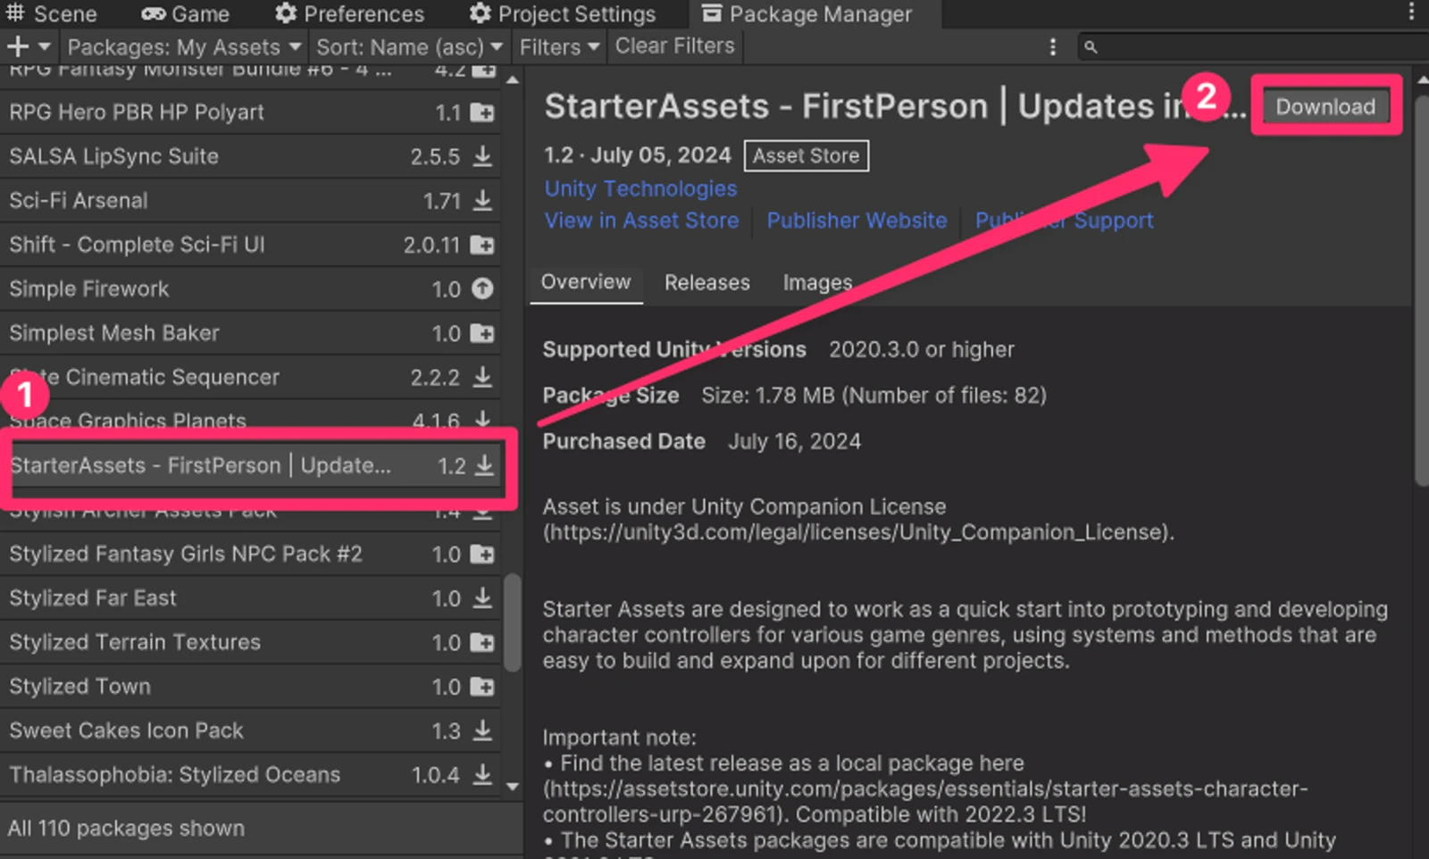Screen dimensions: 1429x859
Task: Click update arrow icon for Simple Firework
Action: coord(482,288)
